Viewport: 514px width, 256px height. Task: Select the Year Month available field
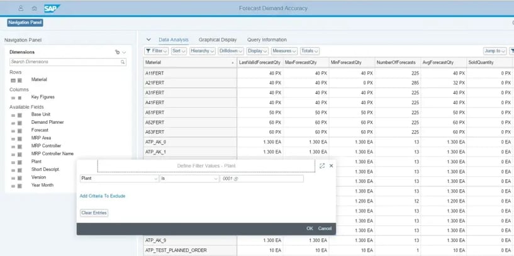[42, 185]
